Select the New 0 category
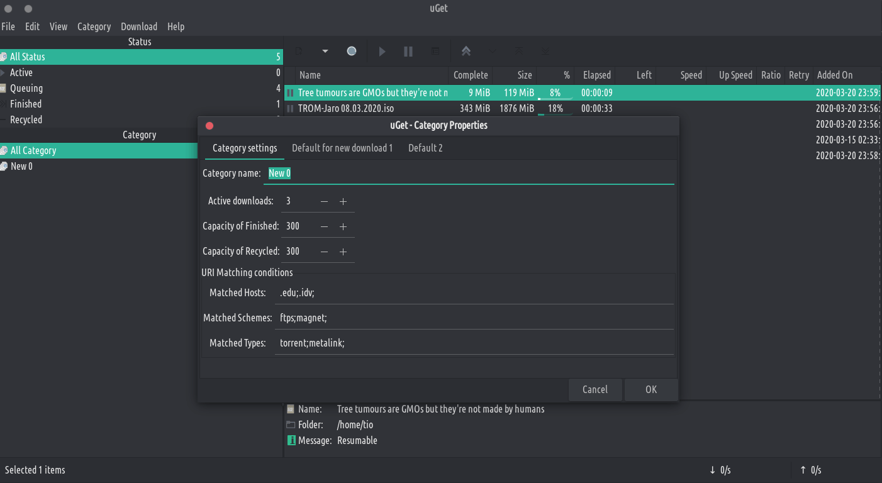Screen dimensions: 882x483 (99, 166)
